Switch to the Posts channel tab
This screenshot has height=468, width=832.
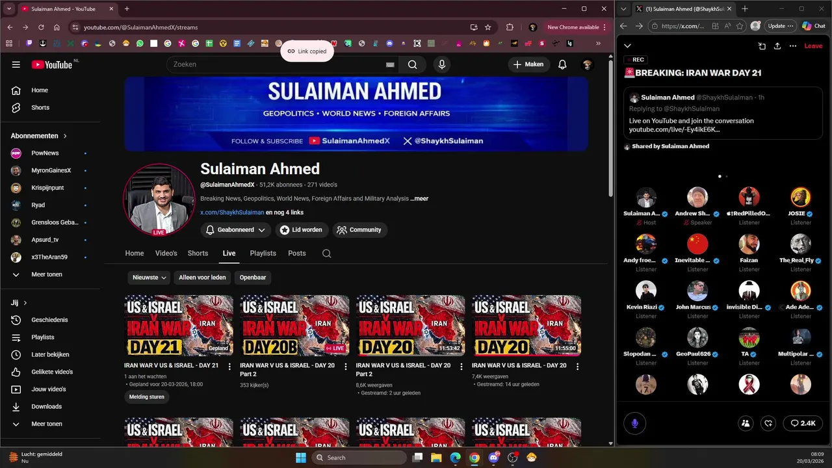click(x=297, y=253)
